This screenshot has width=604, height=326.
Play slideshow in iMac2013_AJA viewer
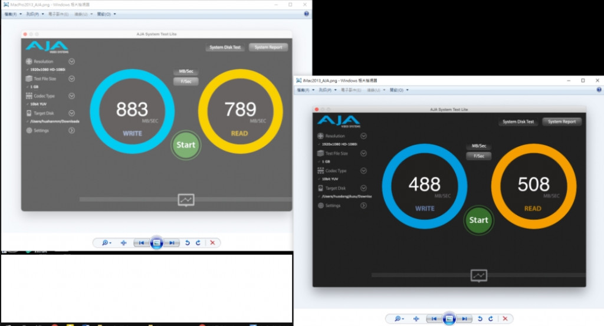click(449, 319)
